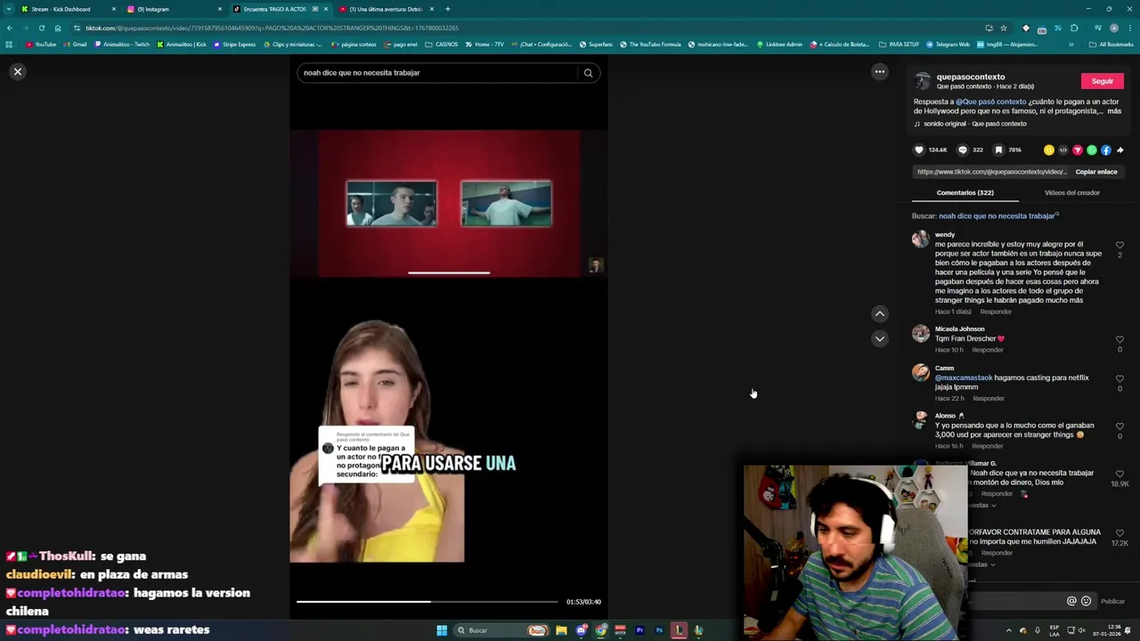Switch to 'Una última aventura' YouTube tab
Screen dimensions: 1140x641
click(x=386, y=9)
